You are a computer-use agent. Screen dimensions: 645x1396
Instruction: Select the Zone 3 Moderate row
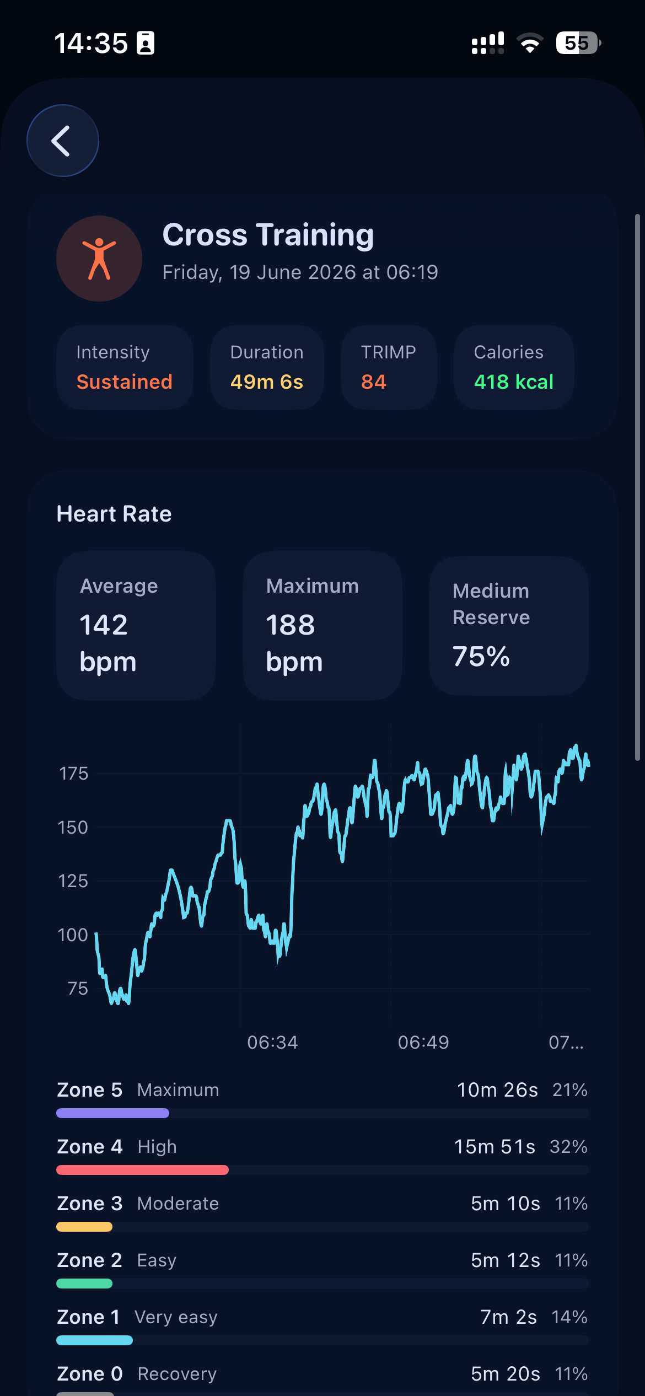[x=322, y=1211]
